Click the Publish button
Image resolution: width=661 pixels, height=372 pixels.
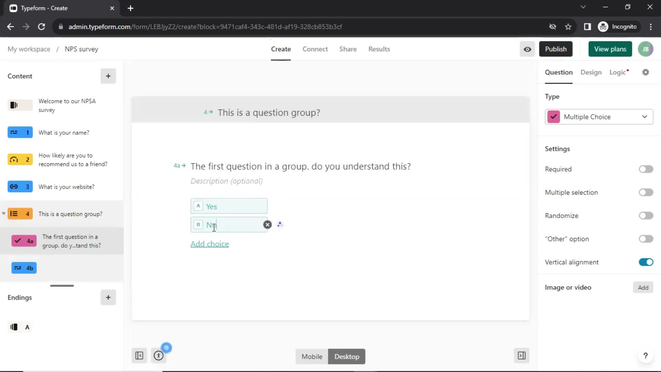[x=556, y=49]
